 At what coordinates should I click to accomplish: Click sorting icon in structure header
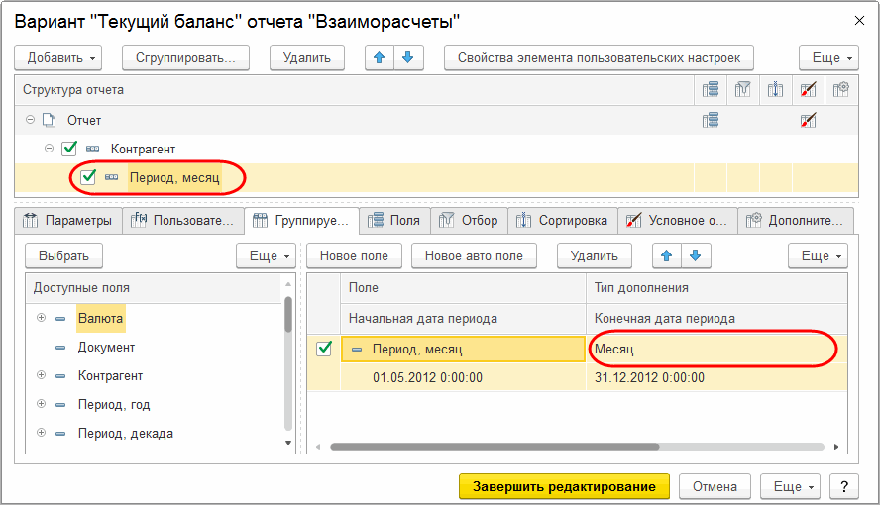pyautogui.click(x=776, y=90)
